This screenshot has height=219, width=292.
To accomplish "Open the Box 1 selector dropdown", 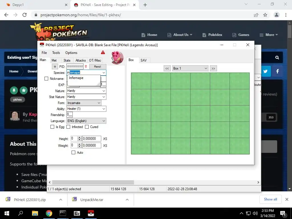I will 190,68.
